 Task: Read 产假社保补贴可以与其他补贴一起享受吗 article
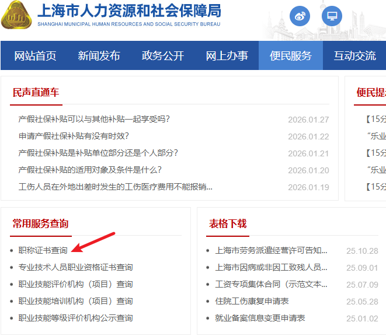[x=94, y=119]
